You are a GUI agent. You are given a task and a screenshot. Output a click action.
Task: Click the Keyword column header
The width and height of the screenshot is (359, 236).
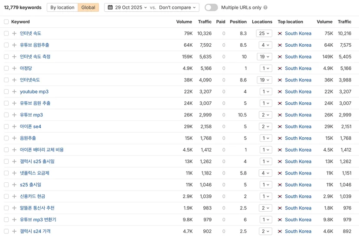point(20,22)
